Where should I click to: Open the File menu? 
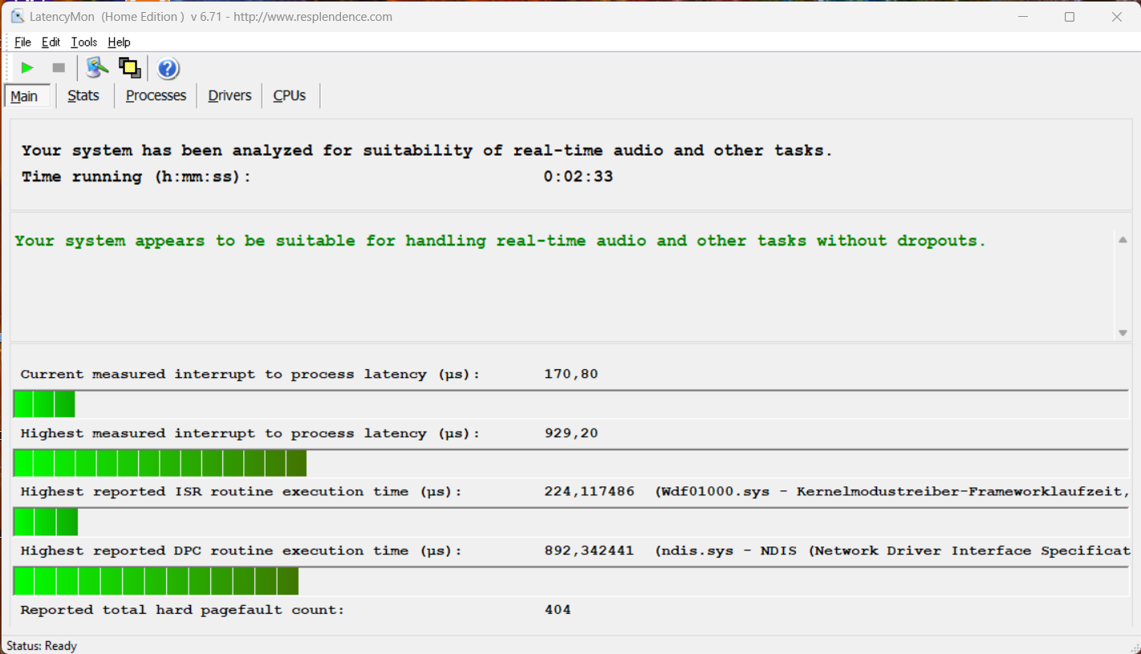click(x=22, y=43)
